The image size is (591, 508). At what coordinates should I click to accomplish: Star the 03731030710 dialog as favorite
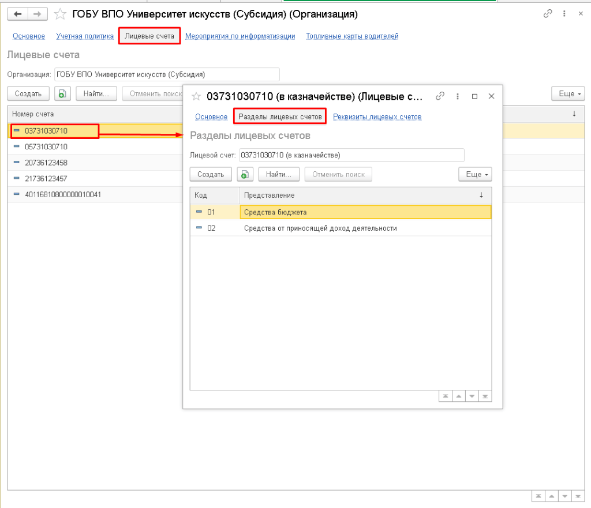pos(196,96)
